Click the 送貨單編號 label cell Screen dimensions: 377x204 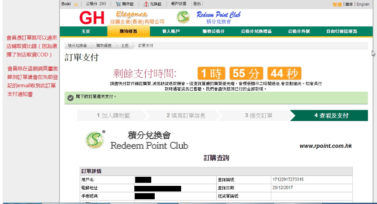244,196
